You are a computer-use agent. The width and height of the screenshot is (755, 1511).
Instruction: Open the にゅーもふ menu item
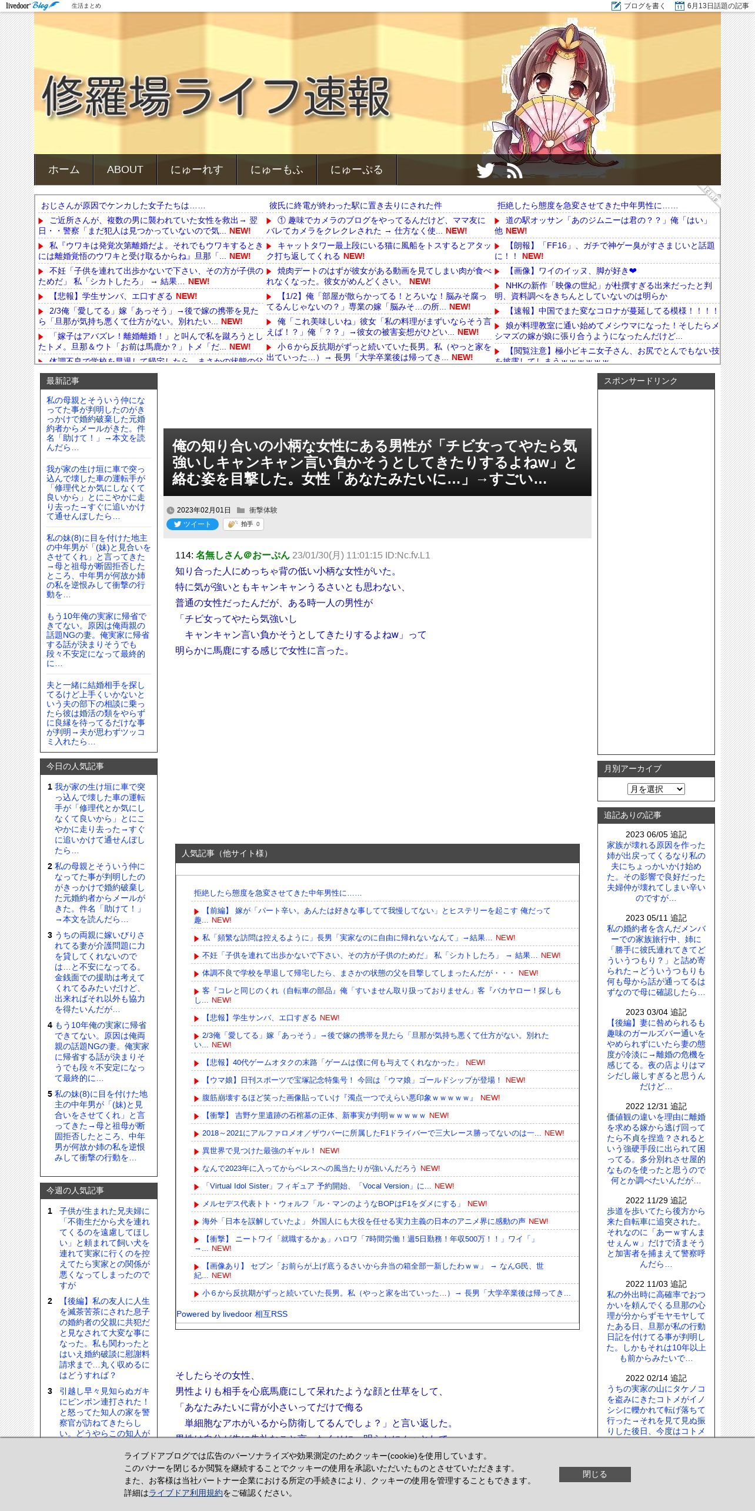click(276, 169)
